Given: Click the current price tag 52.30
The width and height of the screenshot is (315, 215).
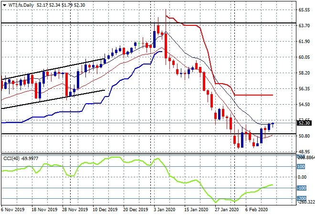Looking at the screenshot, I should (304, 123).
